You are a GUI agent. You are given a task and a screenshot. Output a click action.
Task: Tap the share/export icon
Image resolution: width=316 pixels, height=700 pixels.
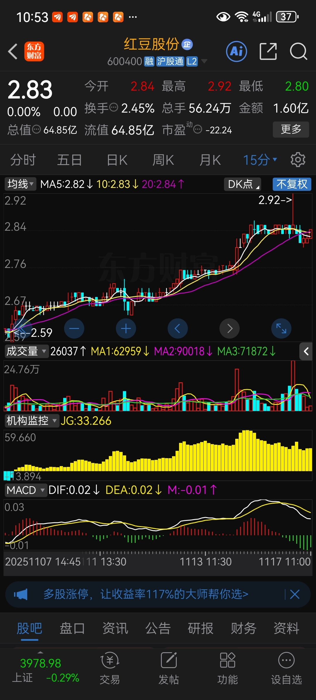pos(268,51)
